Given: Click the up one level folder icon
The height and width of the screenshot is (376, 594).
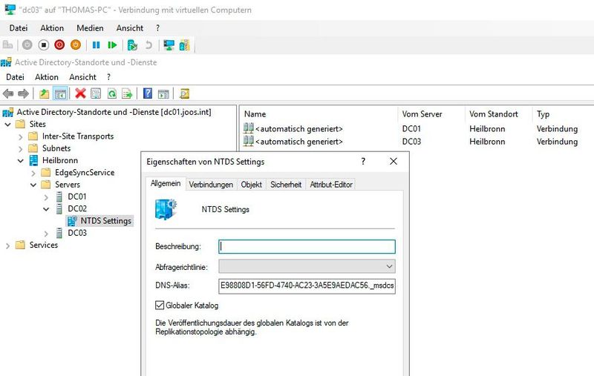Looking at the screenshot, I should [45, 93].
